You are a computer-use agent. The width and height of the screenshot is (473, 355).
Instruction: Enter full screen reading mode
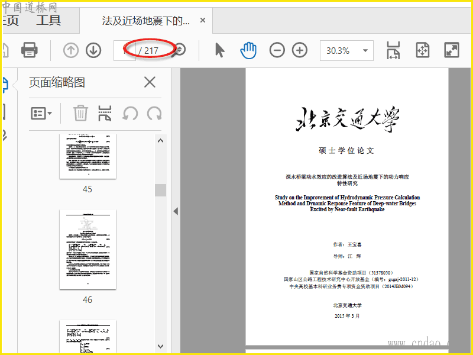452,50
